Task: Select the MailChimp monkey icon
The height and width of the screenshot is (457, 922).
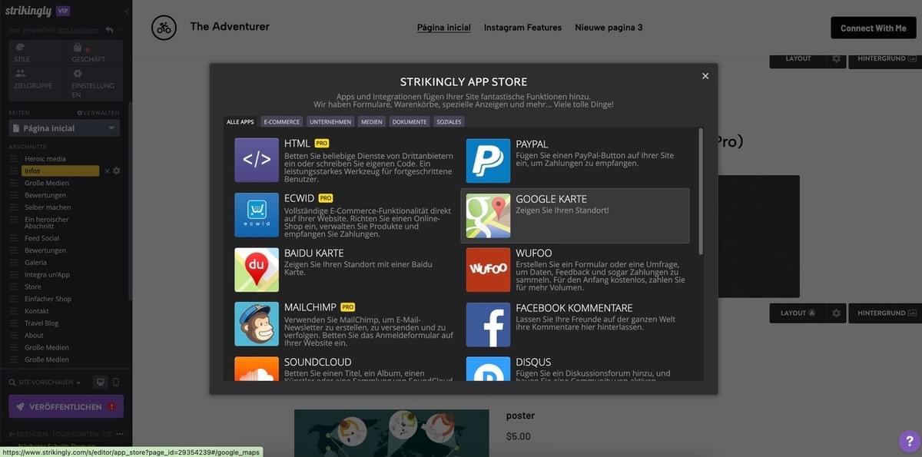Action: tap(257, 324)
